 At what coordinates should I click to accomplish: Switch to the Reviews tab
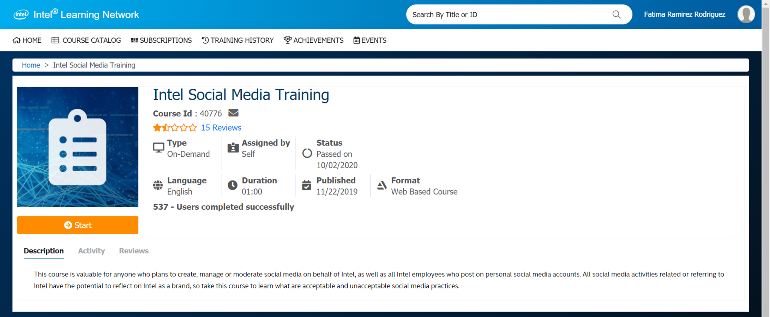coord(134,251)
